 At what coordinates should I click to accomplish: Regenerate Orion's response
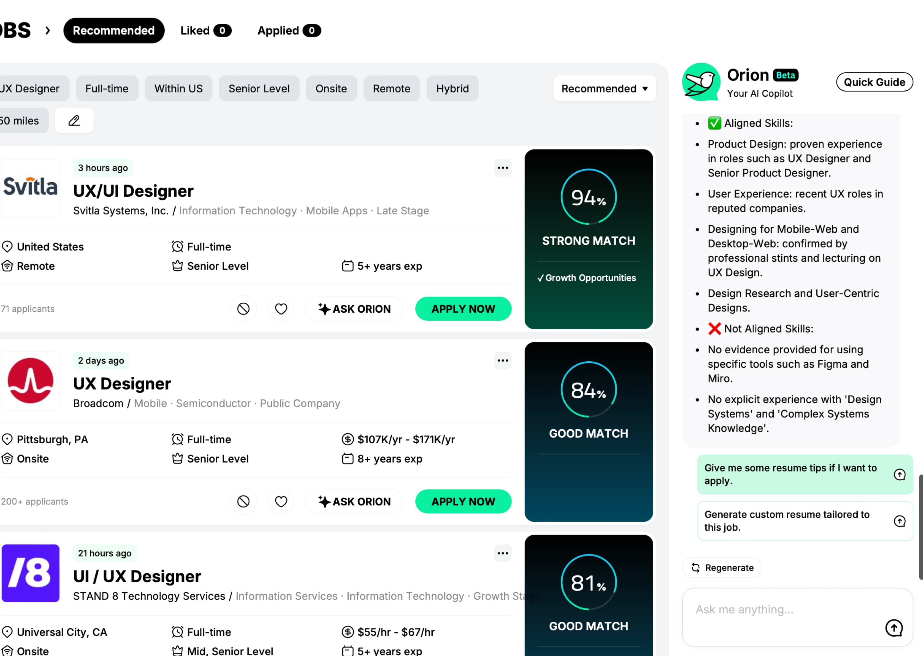(x=722, y=568)
